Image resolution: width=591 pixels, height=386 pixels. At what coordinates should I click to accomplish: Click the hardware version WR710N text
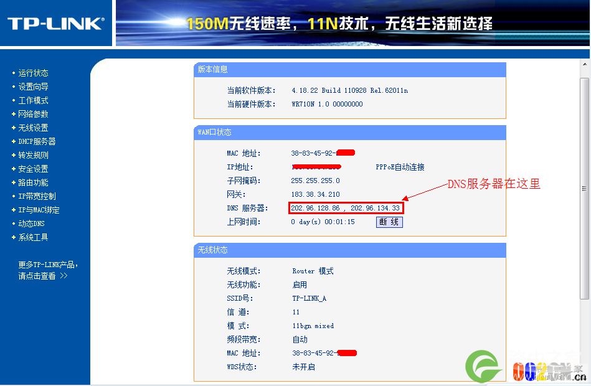[327, 104]
